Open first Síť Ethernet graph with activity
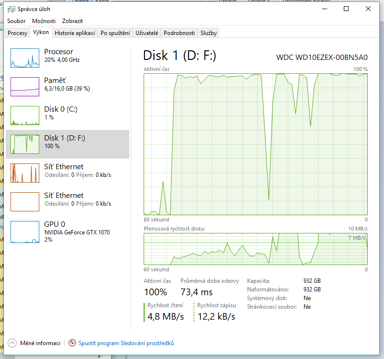This screenshot has width=384, height=359. (25, 173)
